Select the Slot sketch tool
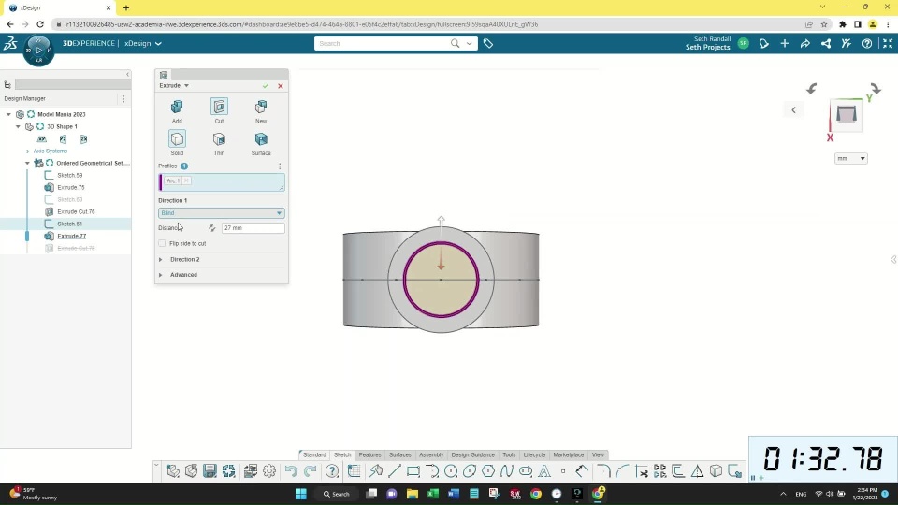The width and height of the screenshot is (898, 505). pyautogui.click(x=525, y=471)
